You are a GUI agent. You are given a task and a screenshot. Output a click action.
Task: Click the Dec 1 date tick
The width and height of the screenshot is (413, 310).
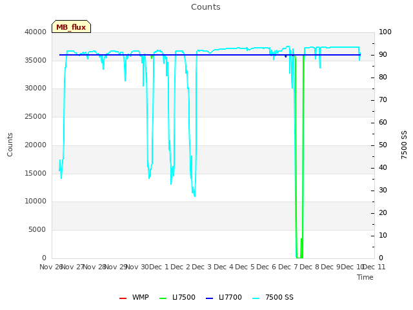coord(159,267)
